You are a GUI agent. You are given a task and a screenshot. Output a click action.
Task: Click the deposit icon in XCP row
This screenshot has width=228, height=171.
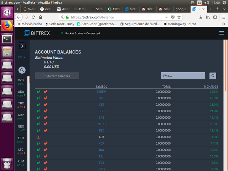pos(38,143)
